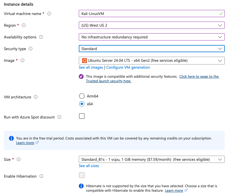
Task: Open Size dropdown showing Standard_B1s
Action: click(x=152, y=159)
